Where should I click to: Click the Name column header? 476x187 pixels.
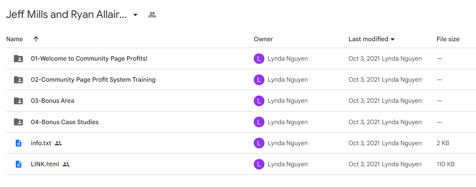(14, 39)
